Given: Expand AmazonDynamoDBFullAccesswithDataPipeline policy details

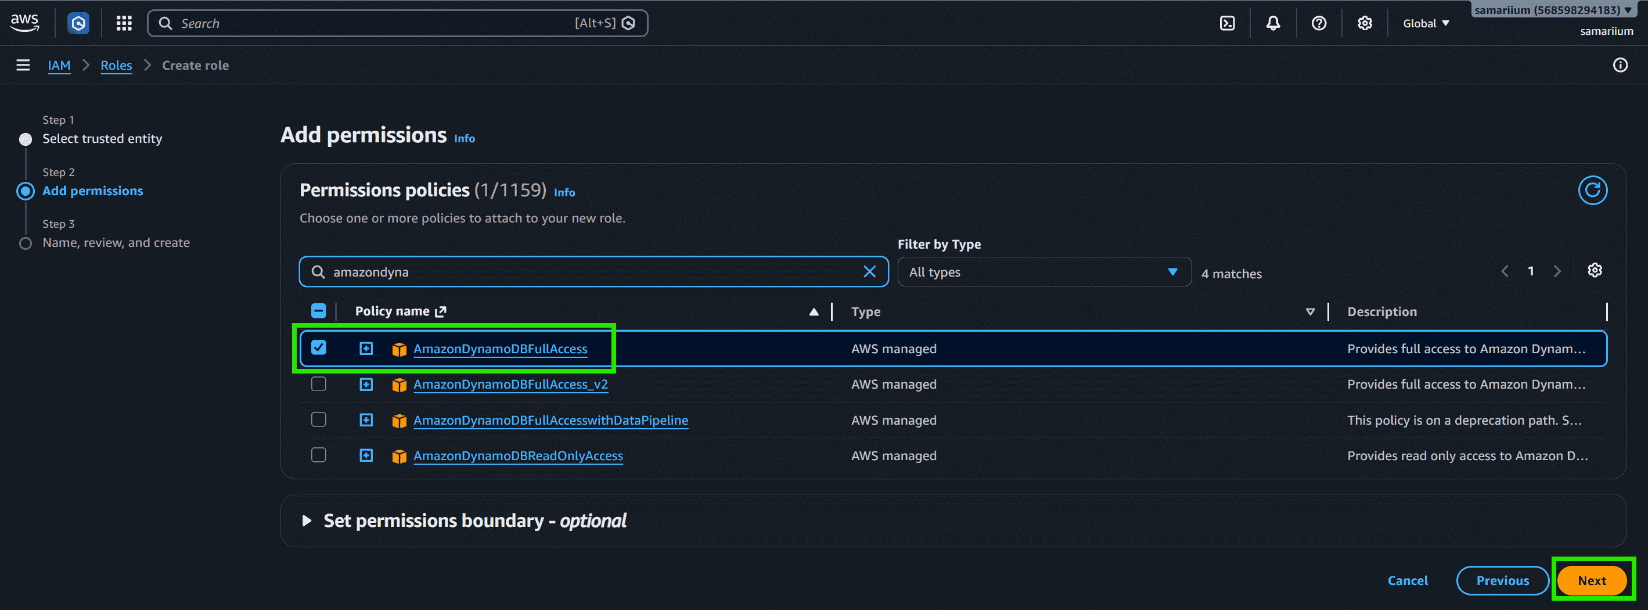Looking at the screenshot, I should coord(366,421).
